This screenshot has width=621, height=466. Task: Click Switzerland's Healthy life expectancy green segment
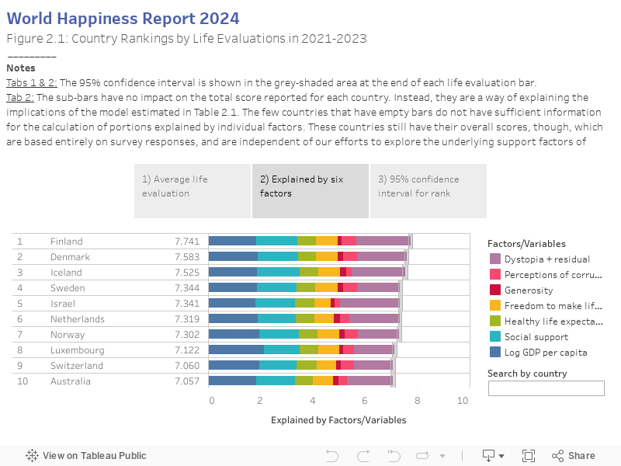tap(307, 365)
